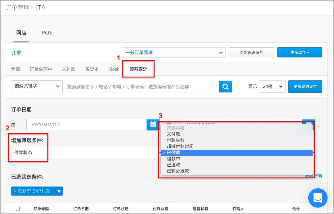The image size is (334, 214).
Task: Select the 顾客取消 tab
Action: click(x=138, y=69)
